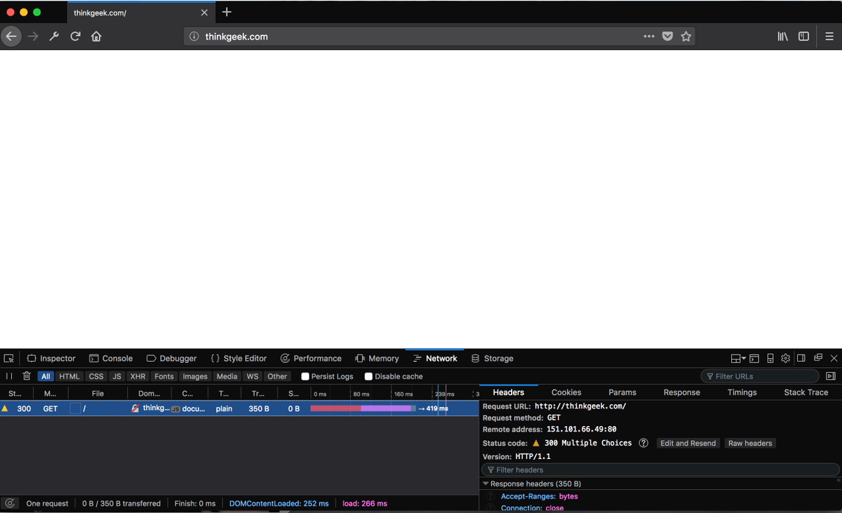Filter requests by CSS
Viewport: 842px width, 513px height.
click(x=96, y=376)
